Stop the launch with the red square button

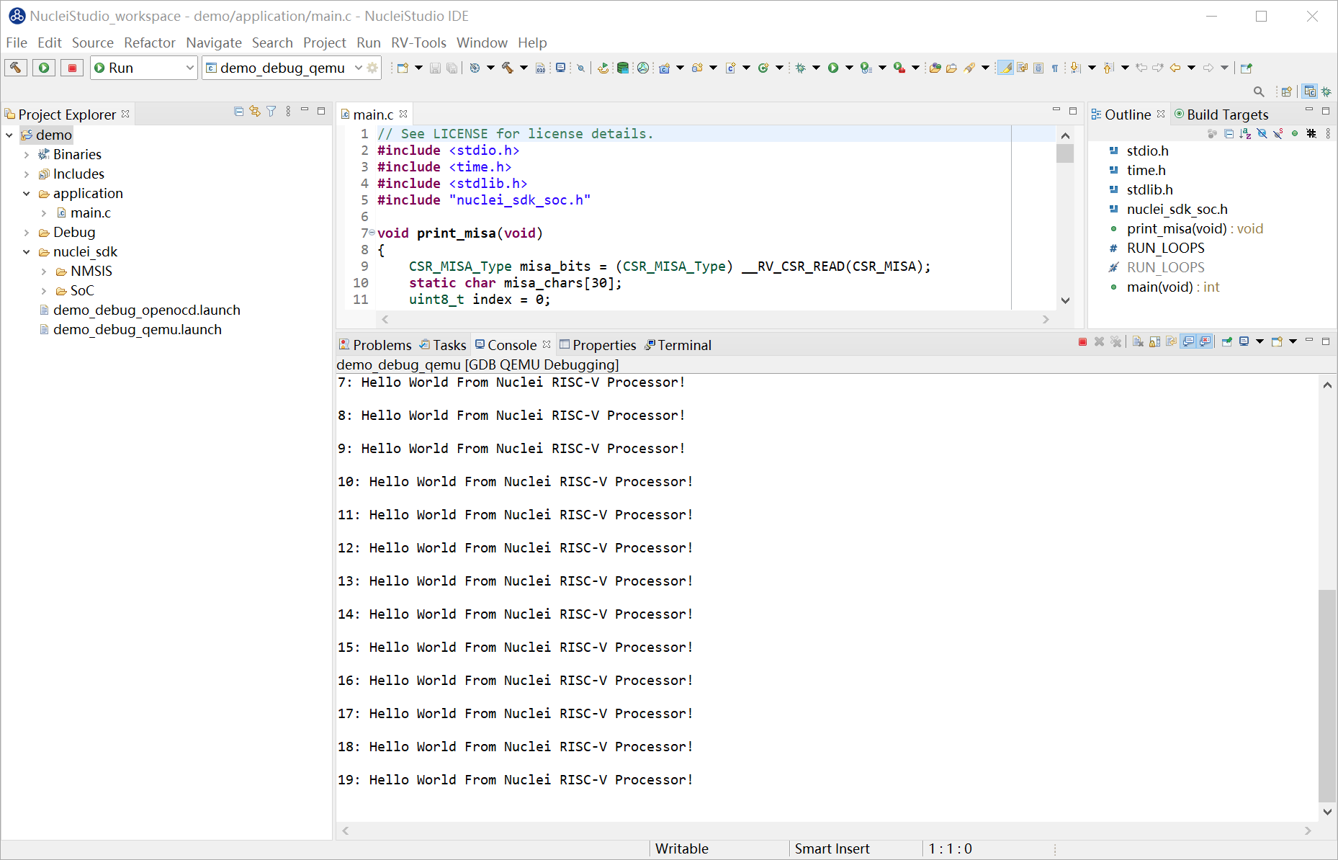click(72, 68)
